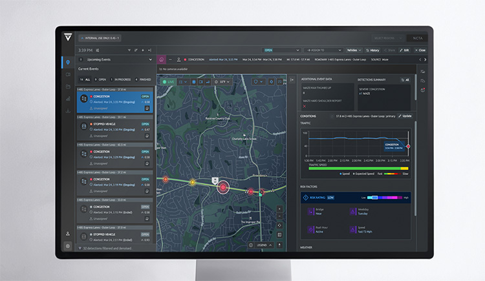Click the Share button
485x281 pixels.
(390, 50)
